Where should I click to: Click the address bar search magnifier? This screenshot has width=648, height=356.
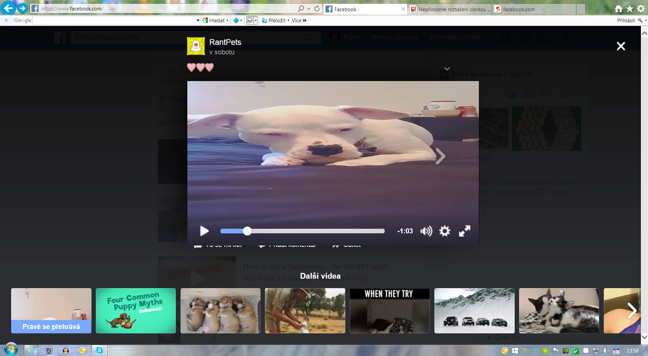(301, 8)
